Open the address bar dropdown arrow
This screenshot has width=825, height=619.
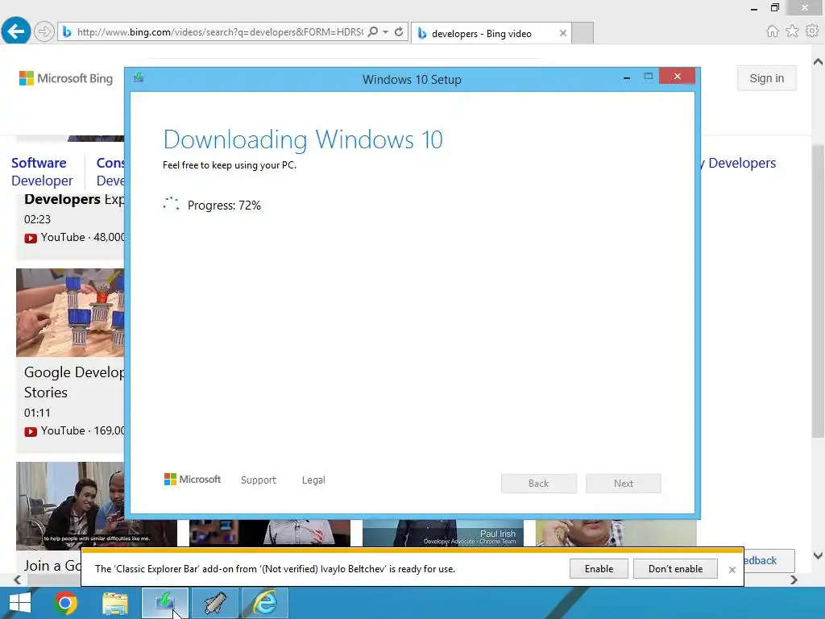coord(386,32)
